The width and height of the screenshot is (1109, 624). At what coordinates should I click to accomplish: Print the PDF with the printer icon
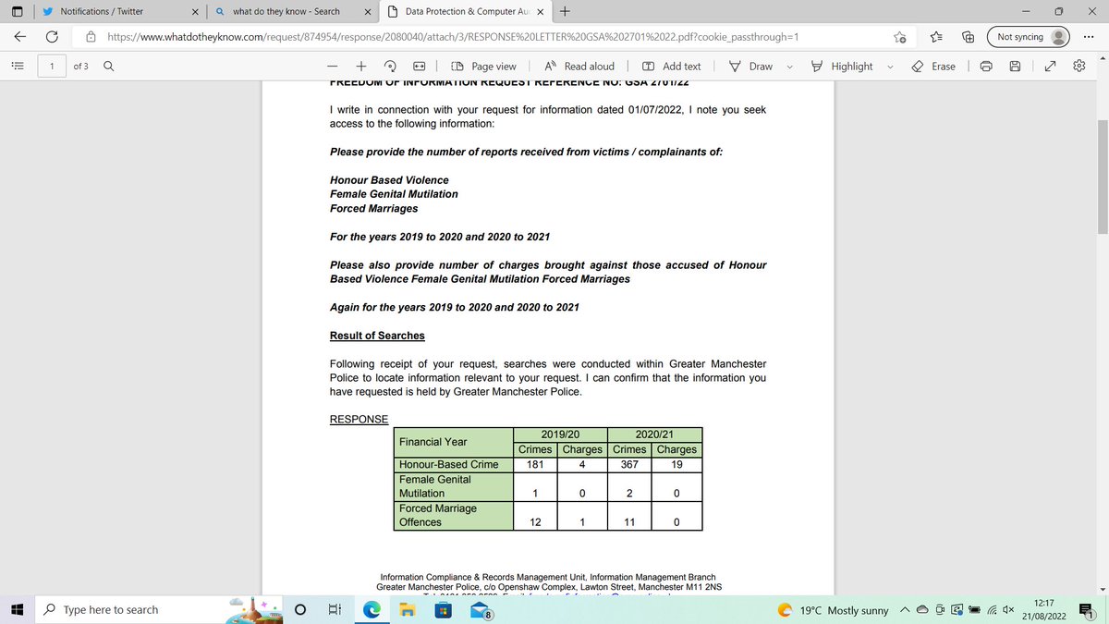[x=986, y=67]
